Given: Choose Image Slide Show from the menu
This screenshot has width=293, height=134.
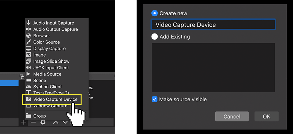Looking at the screenshot, I should pyautogui.click(x=51, y=61).
